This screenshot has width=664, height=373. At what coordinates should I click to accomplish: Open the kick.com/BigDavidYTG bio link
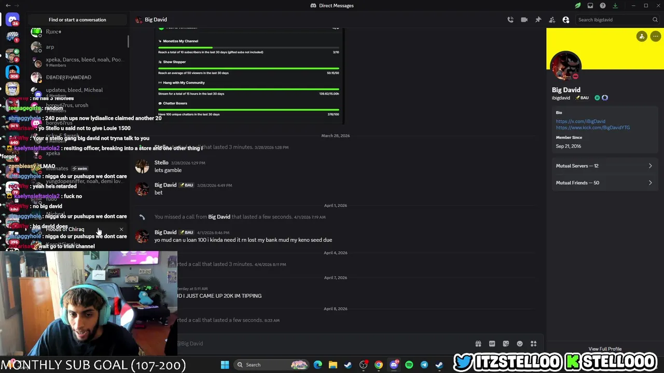tap(593, 127)
